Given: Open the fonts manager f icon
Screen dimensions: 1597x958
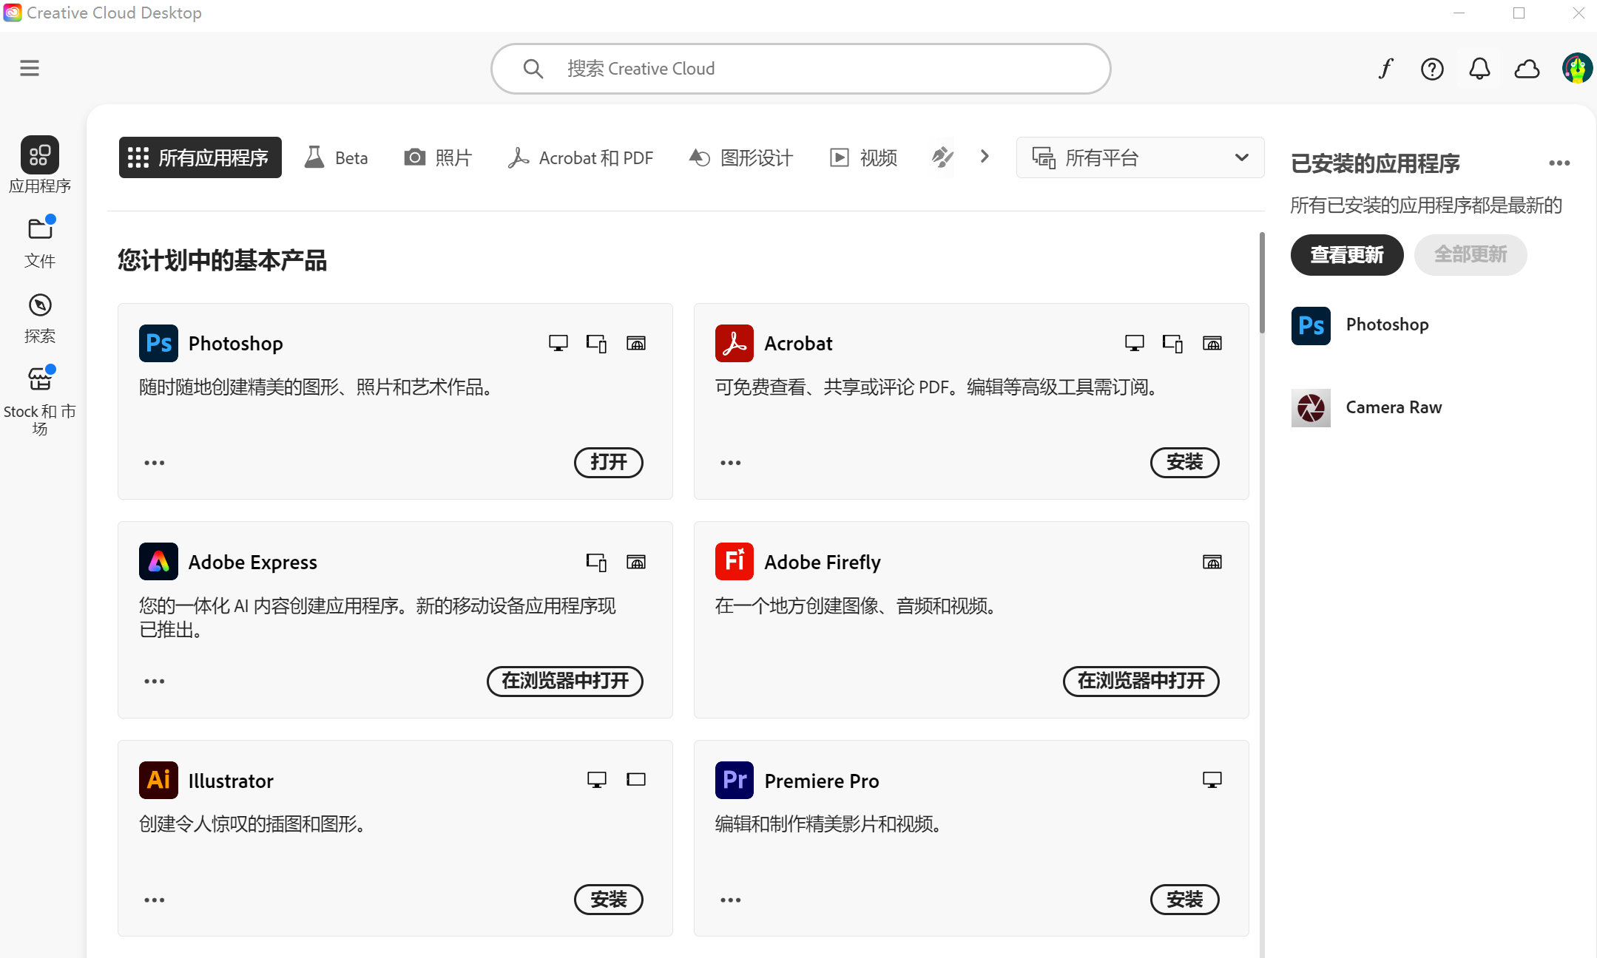Looking at the screenshot, I should click(1385, 69).
